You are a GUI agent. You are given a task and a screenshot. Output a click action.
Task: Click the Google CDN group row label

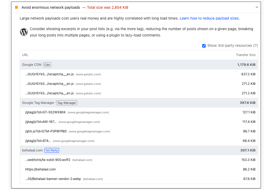[32, 65]
